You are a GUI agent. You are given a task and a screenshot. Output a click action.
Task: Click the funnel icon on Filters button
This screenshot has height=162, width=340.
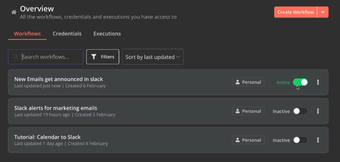coord(94,57)
